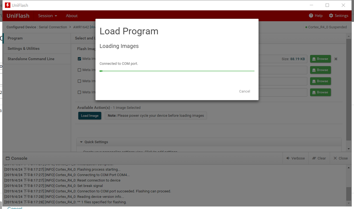Select the Program sidebar tab
This screenshot has width=354, height=209.
(x=37, y=38)
